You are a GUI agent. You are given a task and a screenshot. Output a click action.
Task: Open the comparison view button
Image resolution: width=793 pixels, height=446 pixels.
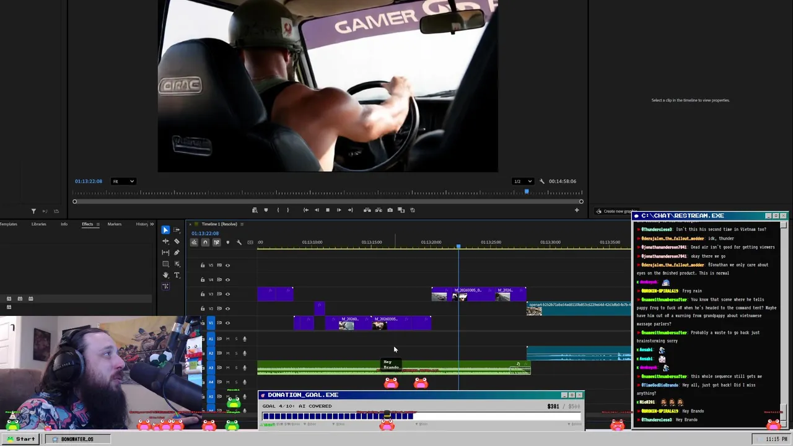click(x=401, y=210)
